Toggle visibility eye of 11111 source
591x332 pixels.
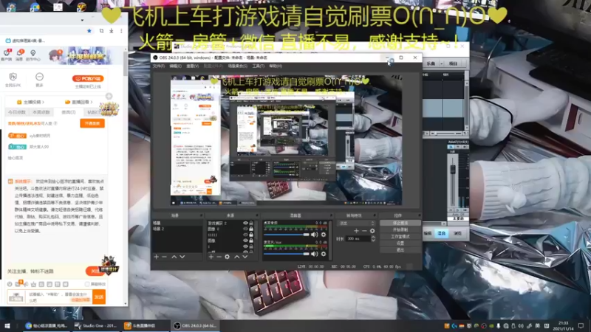click(x=246, y=235)
